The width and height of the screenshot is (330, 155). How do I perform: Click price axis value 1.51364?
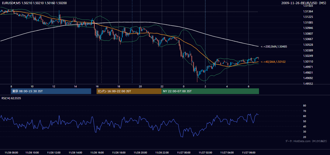pyautogui.click(x=308, y=11)
